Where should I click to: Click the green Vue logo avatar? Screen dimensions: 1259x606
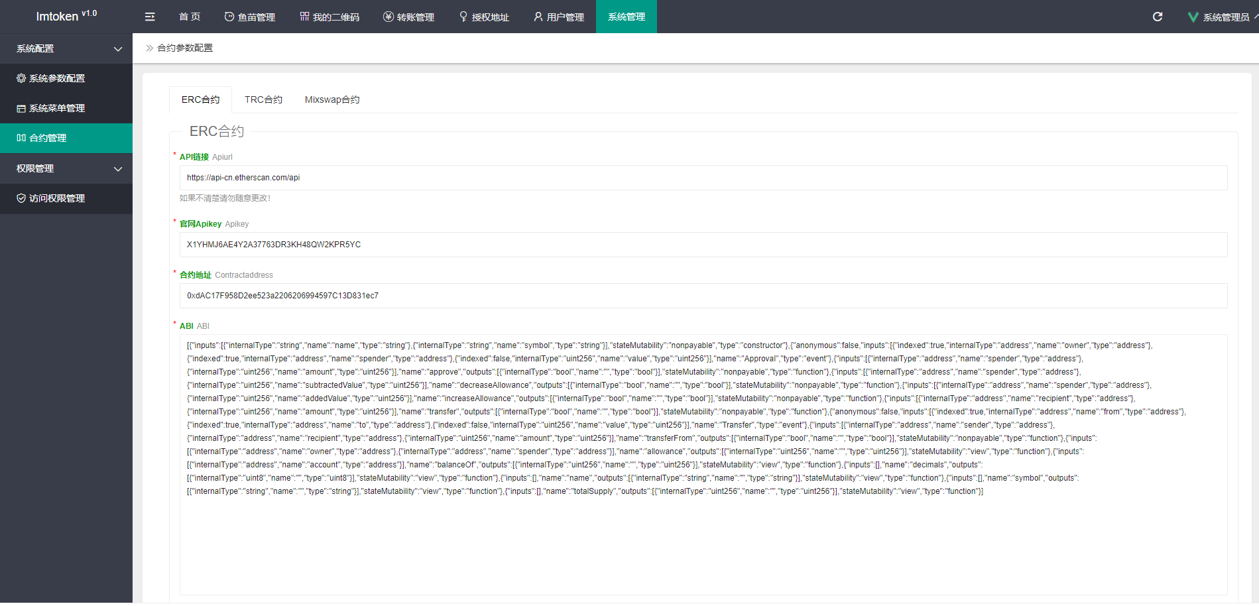1193,17
